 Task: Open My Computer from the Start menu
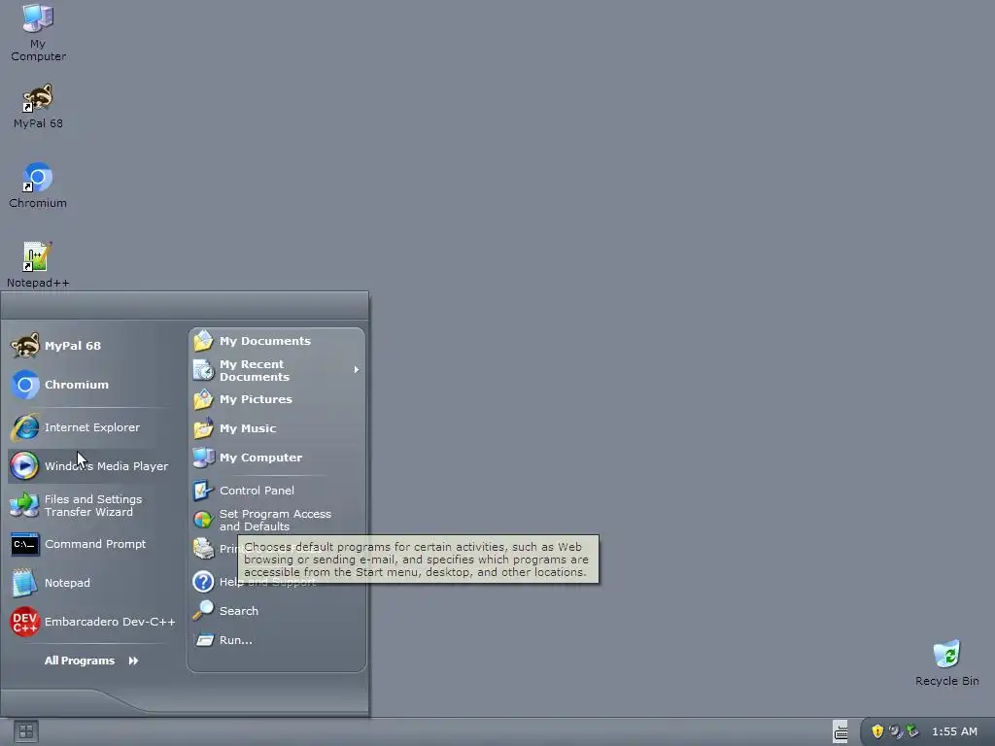point(277,458)
